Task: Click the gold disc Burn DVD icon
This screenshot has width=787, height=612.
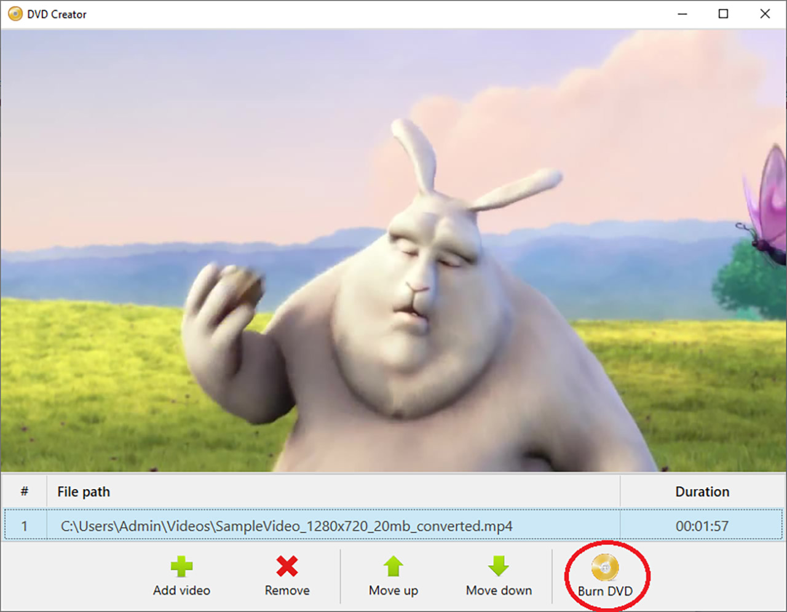Action: coord(605,567)
